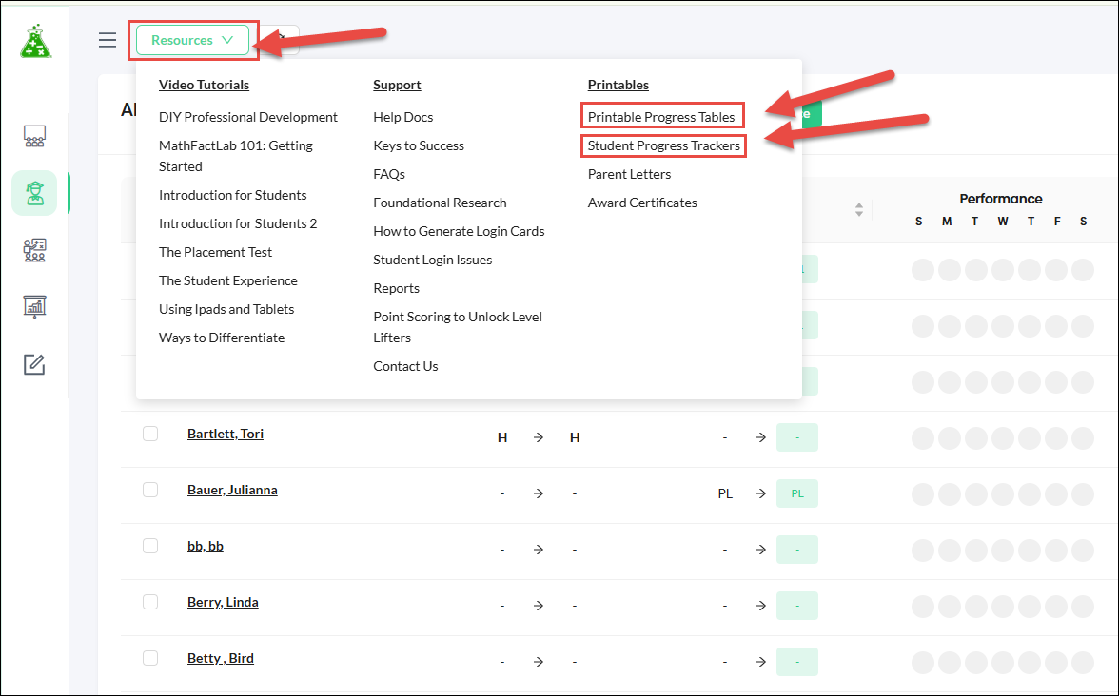1119x696 pixels.
Task: Check the box for Berry, Linda
Action: (150, 602)
